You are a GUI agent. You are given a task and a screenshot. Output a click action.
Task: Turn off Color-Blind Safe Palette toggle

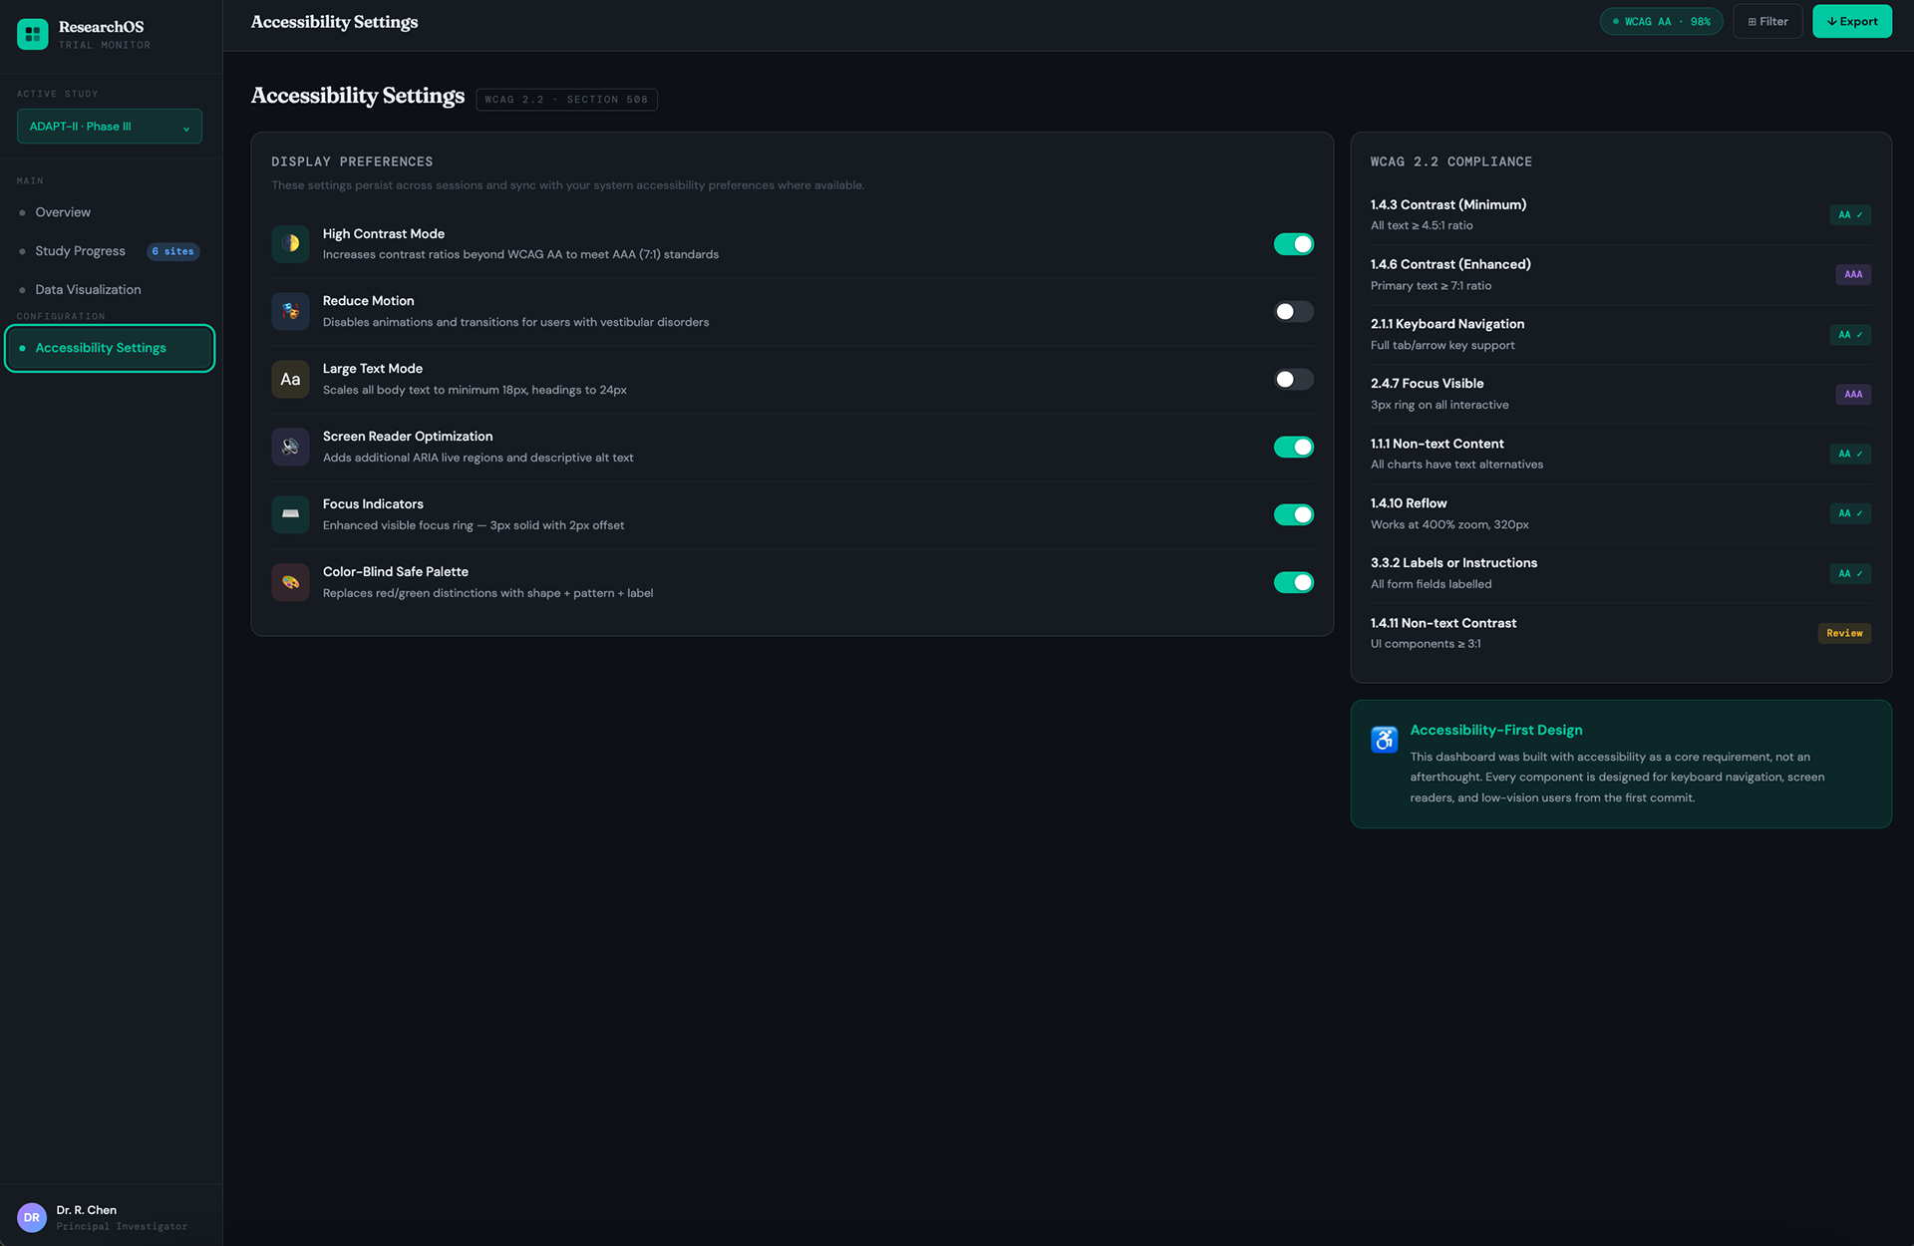pos(1293,582)
